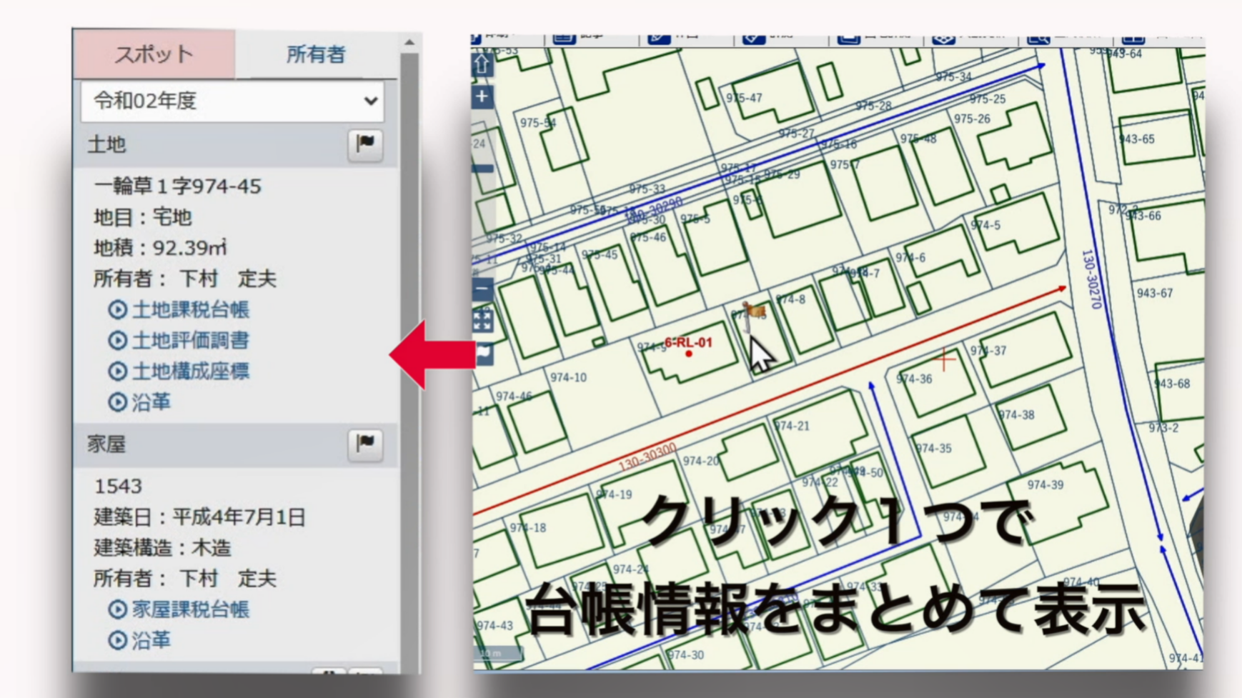Zoom in the map with plus button
Viewport: 1242px width, 698px height.
pos(482,96)
